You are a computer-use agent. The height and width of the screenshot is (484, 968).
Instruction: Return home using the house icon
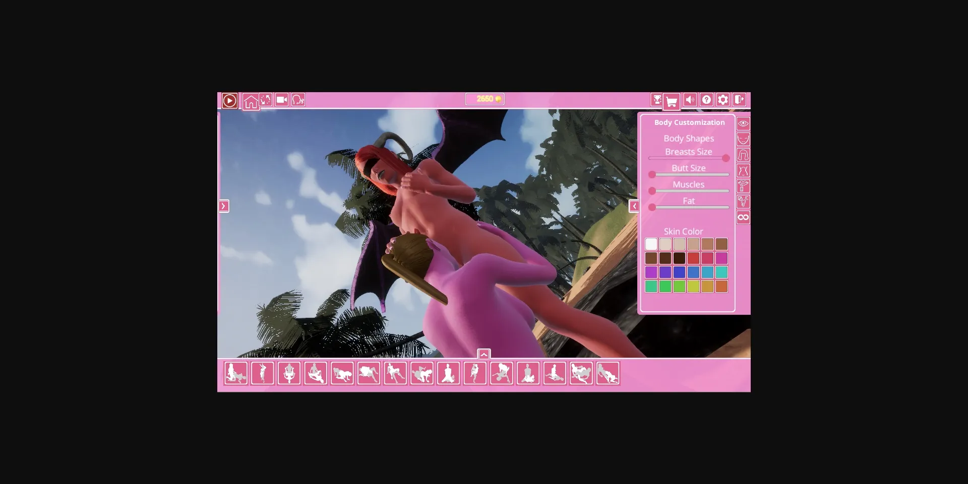(x=251, y=101)
